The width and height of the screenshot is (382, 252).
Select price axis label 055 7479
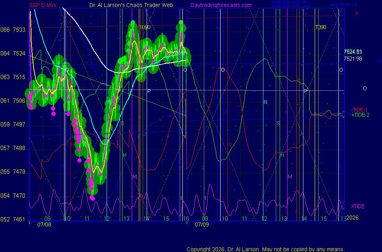(x=13, y=172)
